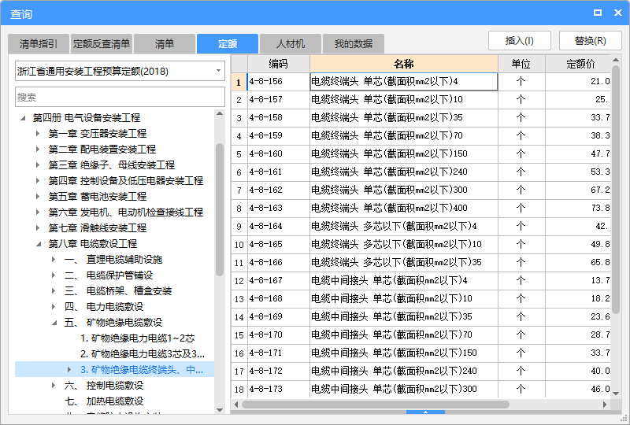Select code cell 4-8-160
The image size is (630, 425).
coord(279,153)
